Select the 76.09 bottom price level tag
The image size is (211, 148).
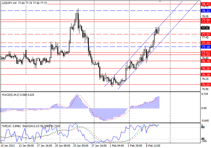click(x=205, y=85)
